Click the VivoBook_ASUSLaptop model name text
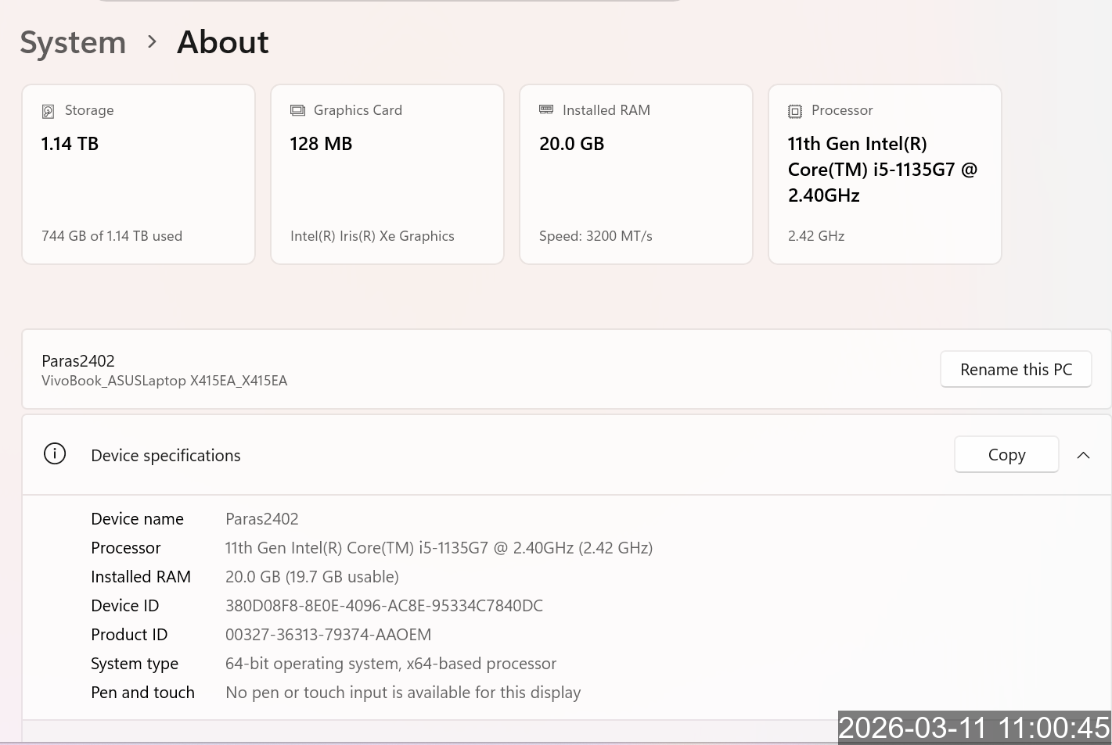 (x=164, y=381)
